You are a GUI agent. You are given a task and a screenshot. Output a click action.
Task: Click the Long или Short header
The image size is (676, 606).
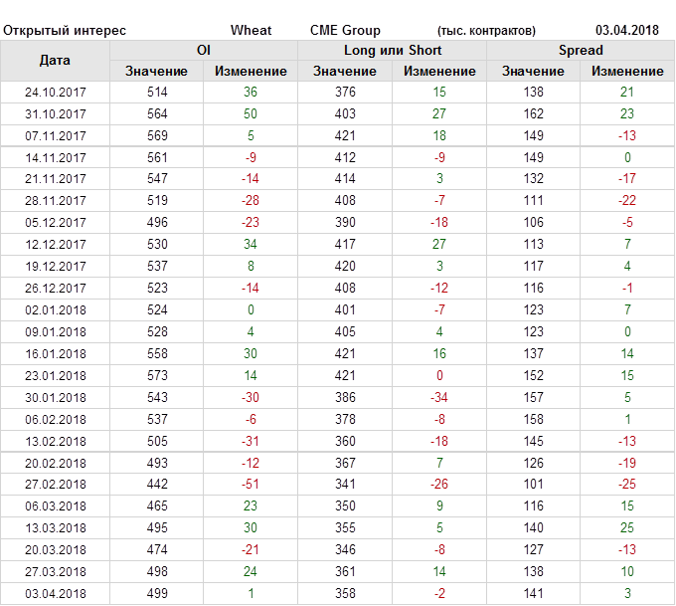[x=393, y=50]
